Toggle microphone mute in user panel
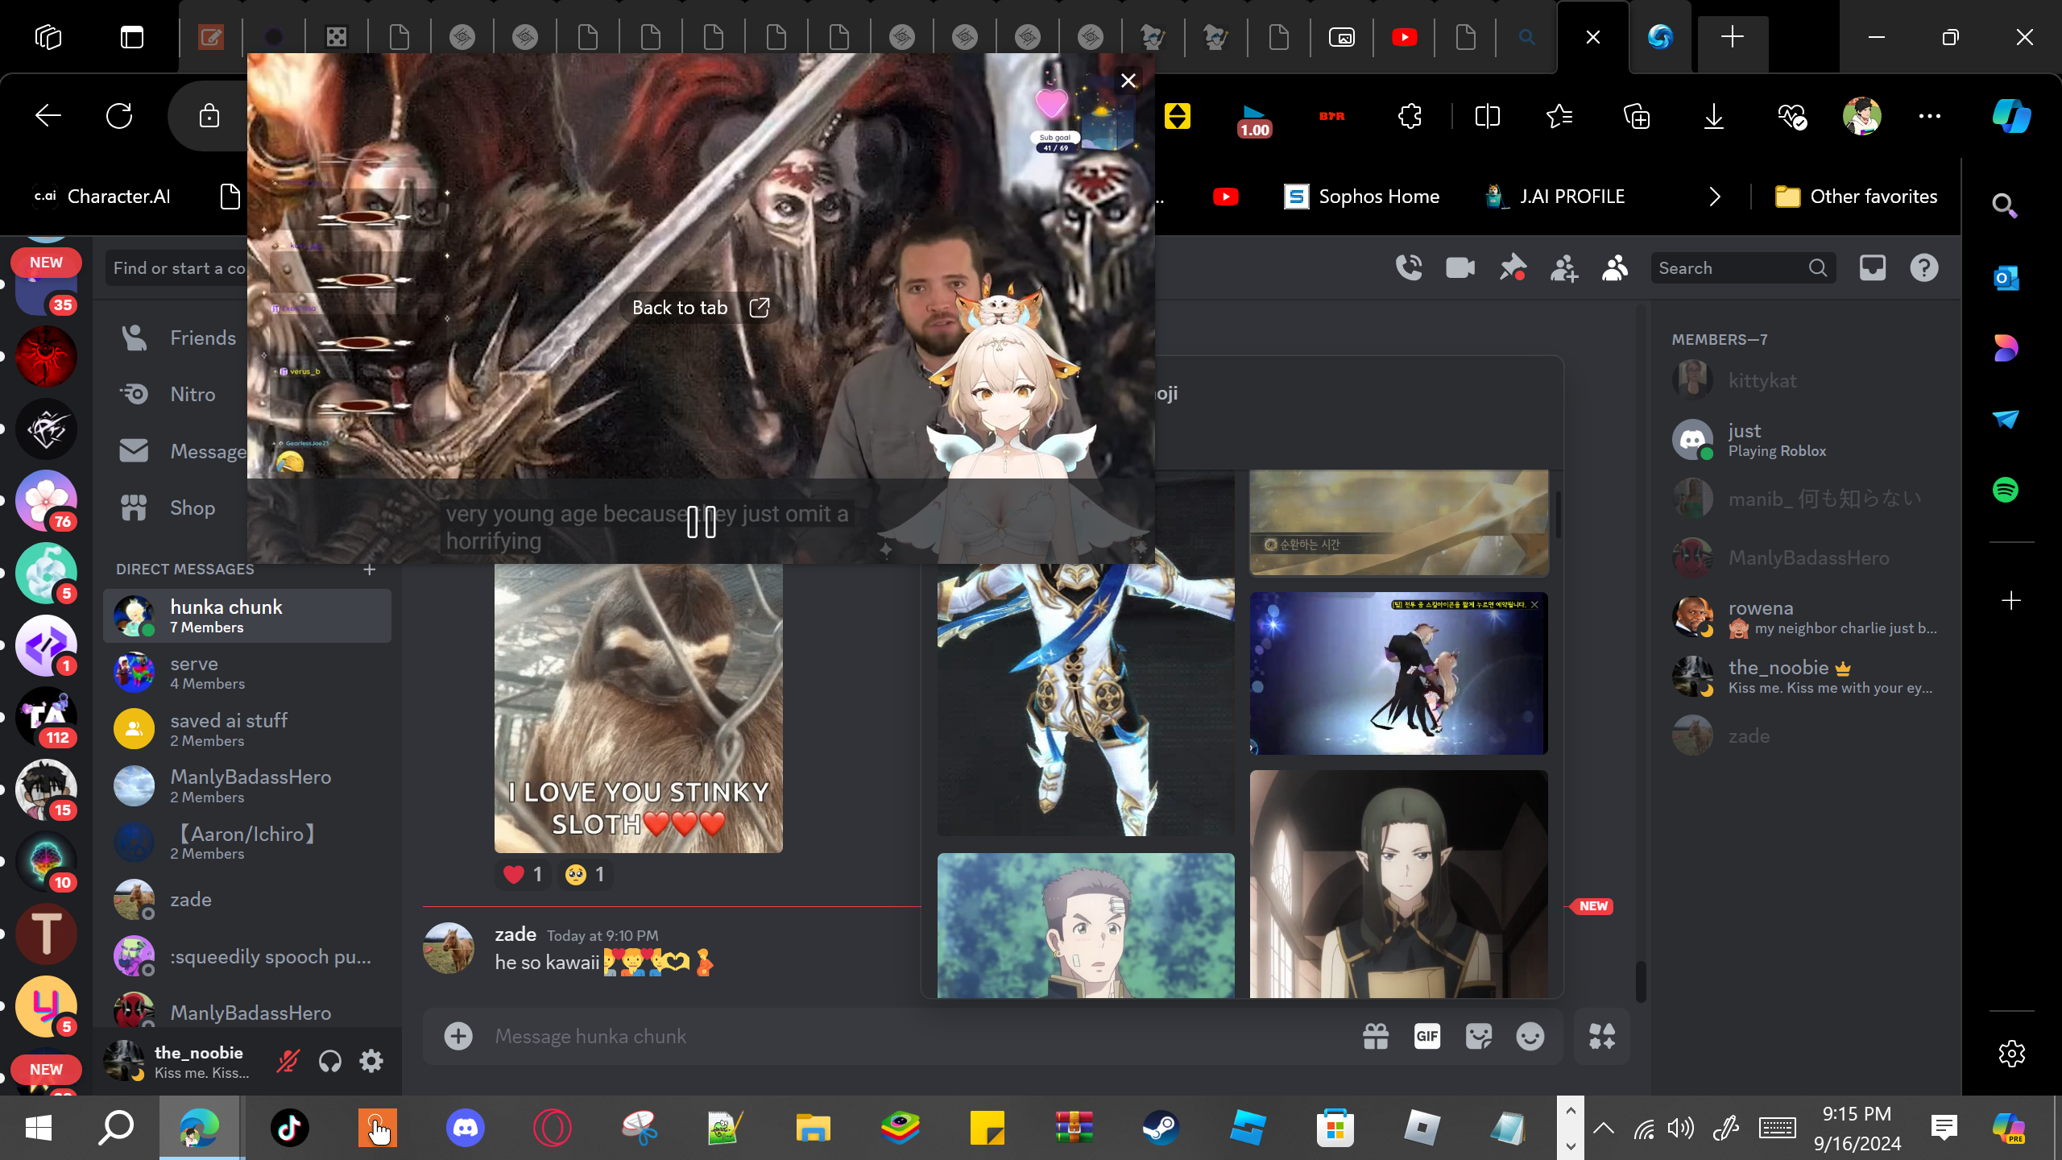 click(x=288, y=1062)
